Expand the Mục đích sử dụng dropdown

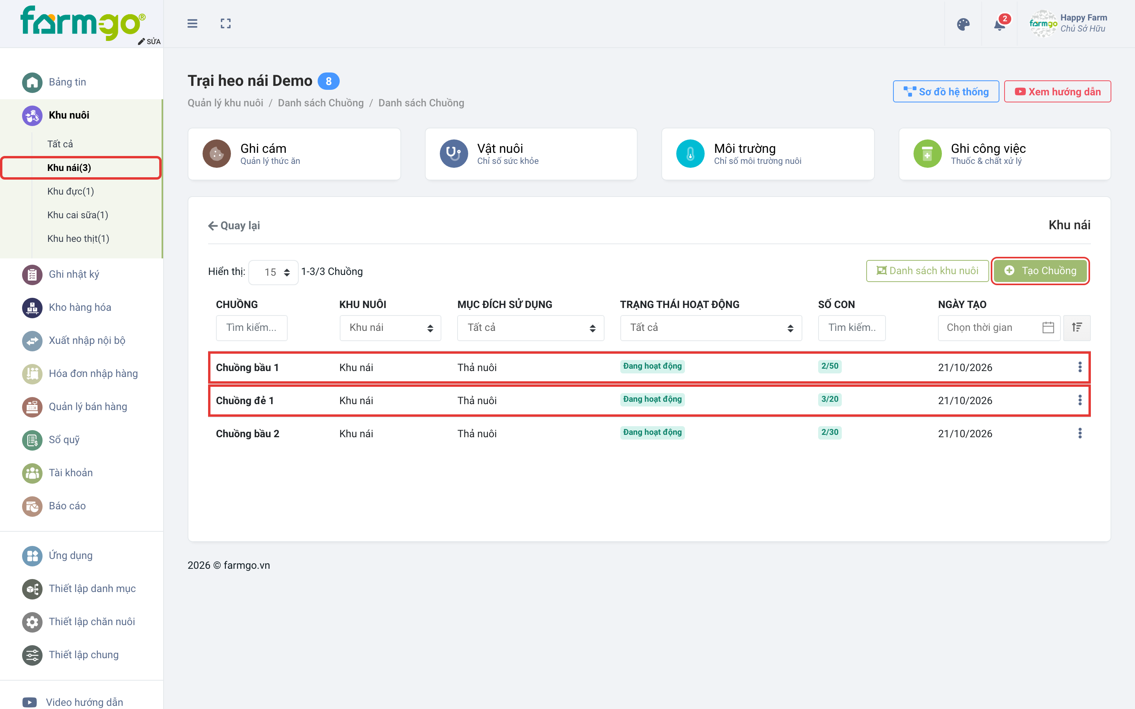click(x=530, y=328)
